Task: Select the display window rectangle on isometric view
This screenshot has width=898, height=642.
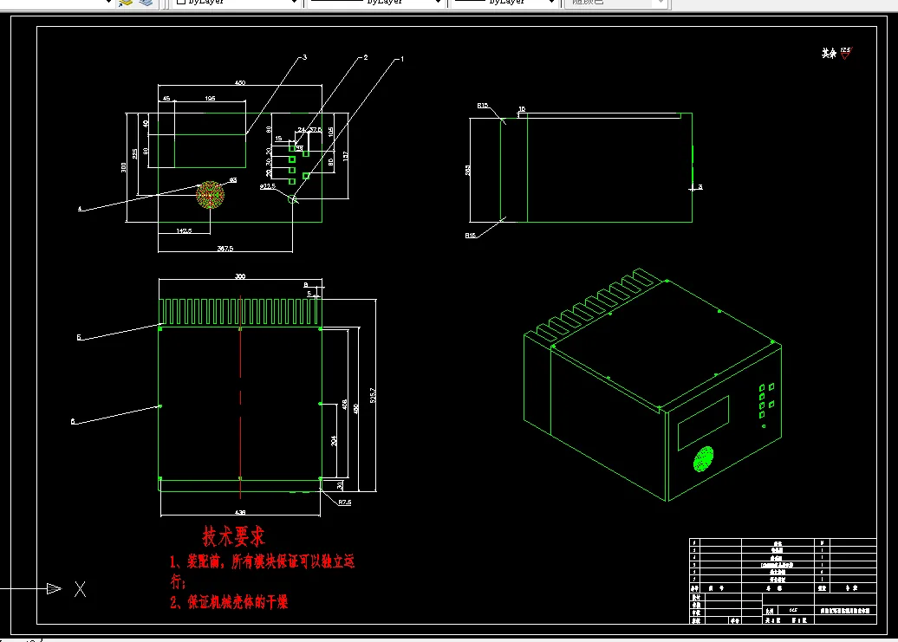Action: pyautogui.click(x=703, y=423)
